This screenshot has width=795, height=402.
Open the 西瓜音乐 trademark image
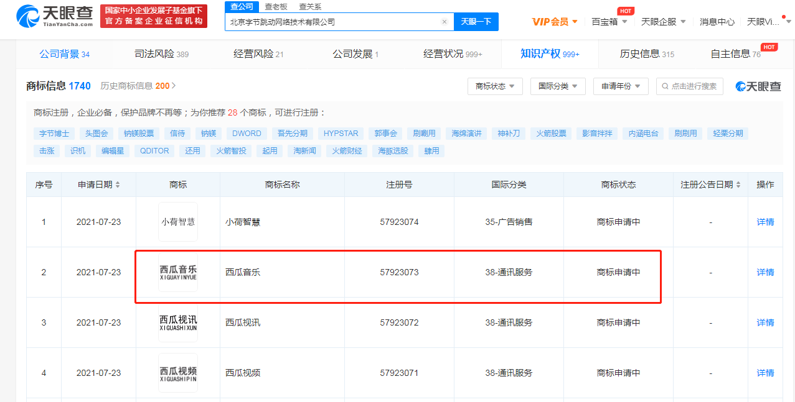178,272
